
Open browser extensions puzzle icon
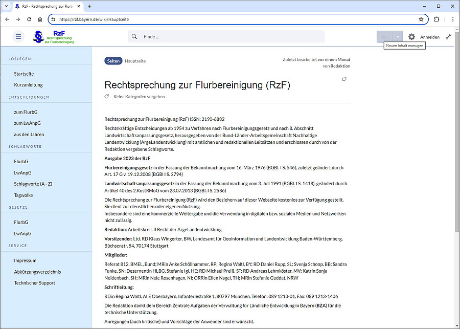coord(436,19)
